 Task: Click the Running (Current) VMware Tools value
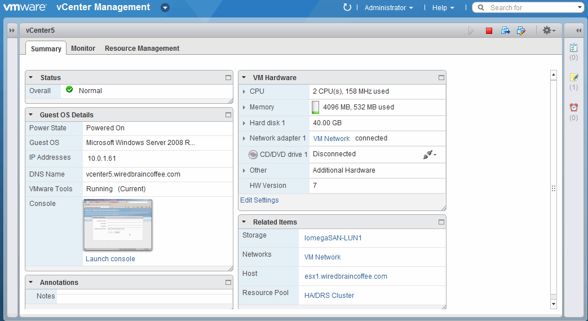tap(116, 189)
